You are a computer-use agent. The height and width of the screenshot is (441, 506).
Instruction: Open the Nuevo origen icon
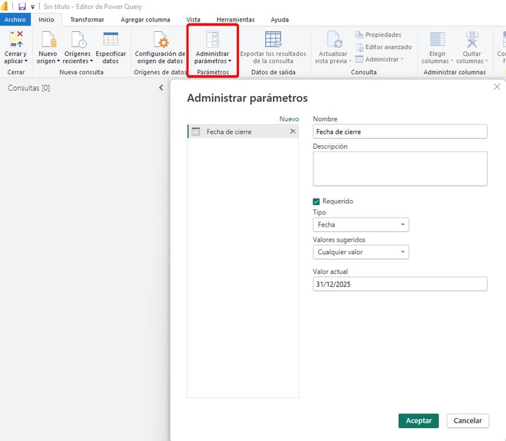tap(48, 40)
